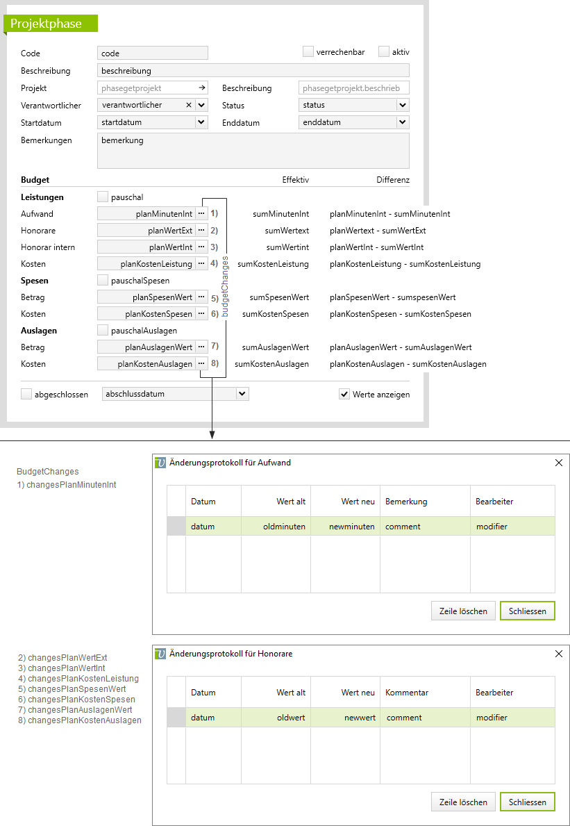This screenshot has height=826, width=570.
Task: Open ellipsis button beside planKostenAuslagen
Action: [x=201, y=363]
